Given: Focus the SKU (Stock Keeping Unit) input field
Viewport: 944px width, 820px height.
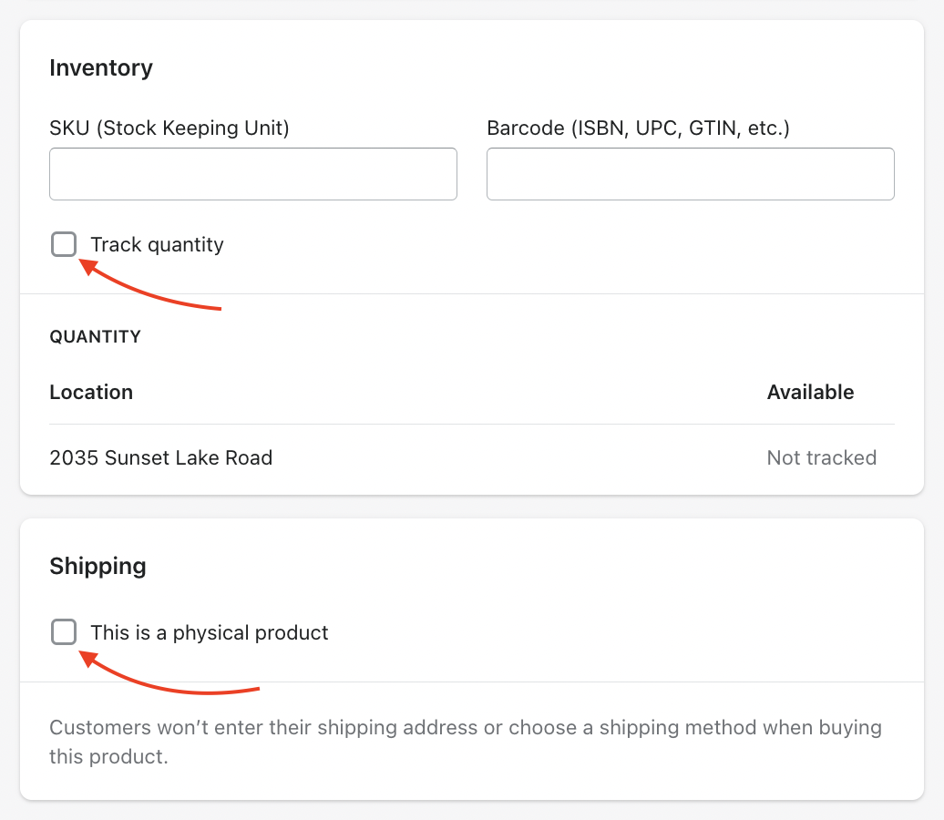Looking at the screenshot, I should pyautogui.click(x=253, y=174).
